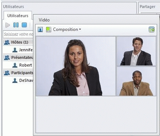Screen dimensions: 160x136
Task: Click the Hôtes (1) group header
Action: [x=18, y=42]
